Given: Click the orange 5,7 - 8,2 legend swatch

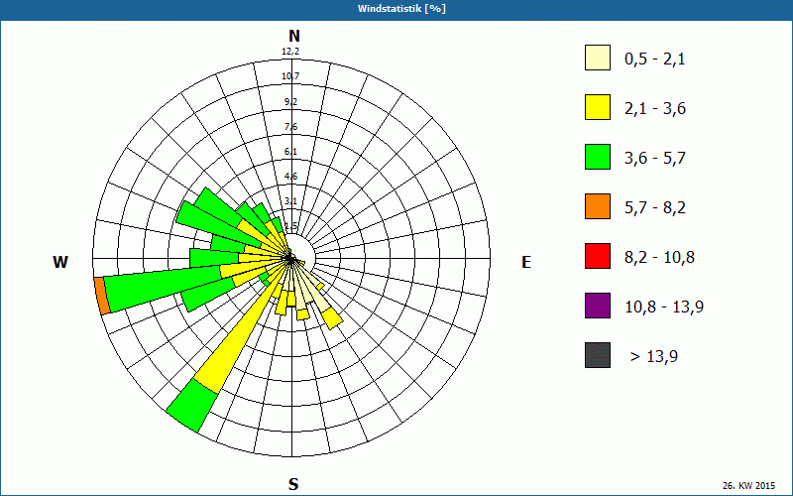Looking at the screenshot, I should point(598,206).
